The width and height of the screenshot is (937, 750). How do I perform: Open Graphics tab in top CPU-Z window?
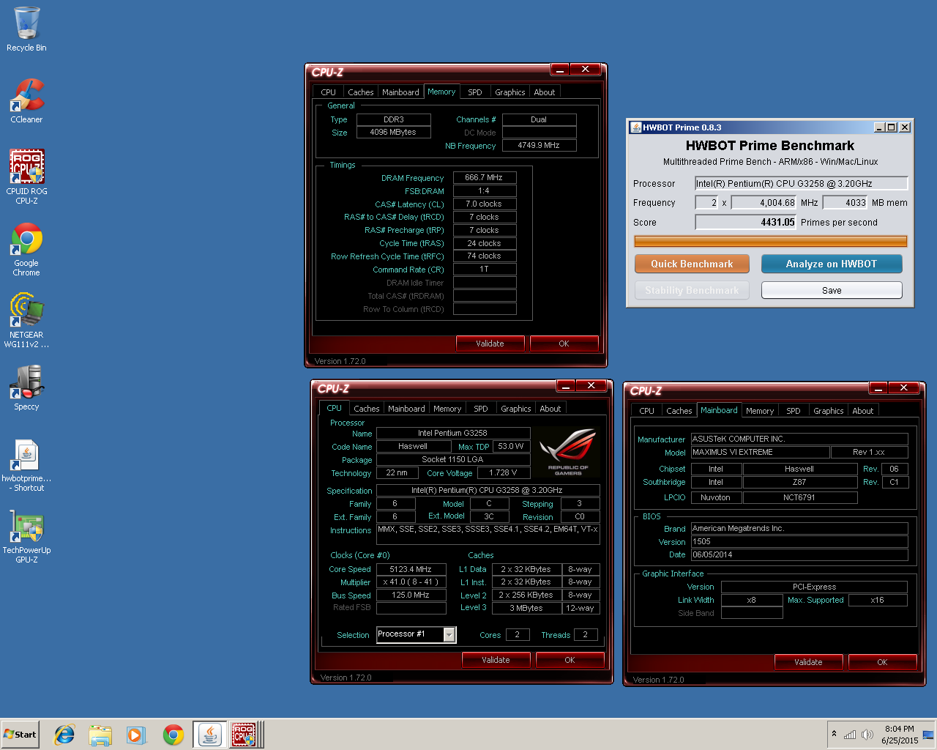coord(509,92)
